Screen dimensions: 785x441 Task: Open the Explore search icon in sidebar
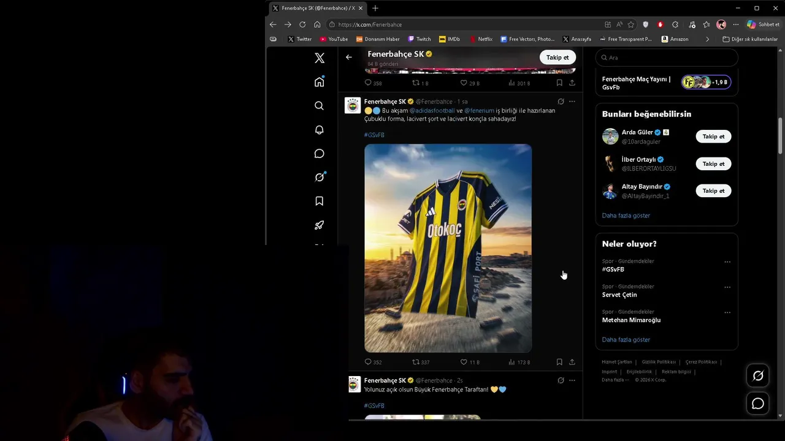click(319, 106)
